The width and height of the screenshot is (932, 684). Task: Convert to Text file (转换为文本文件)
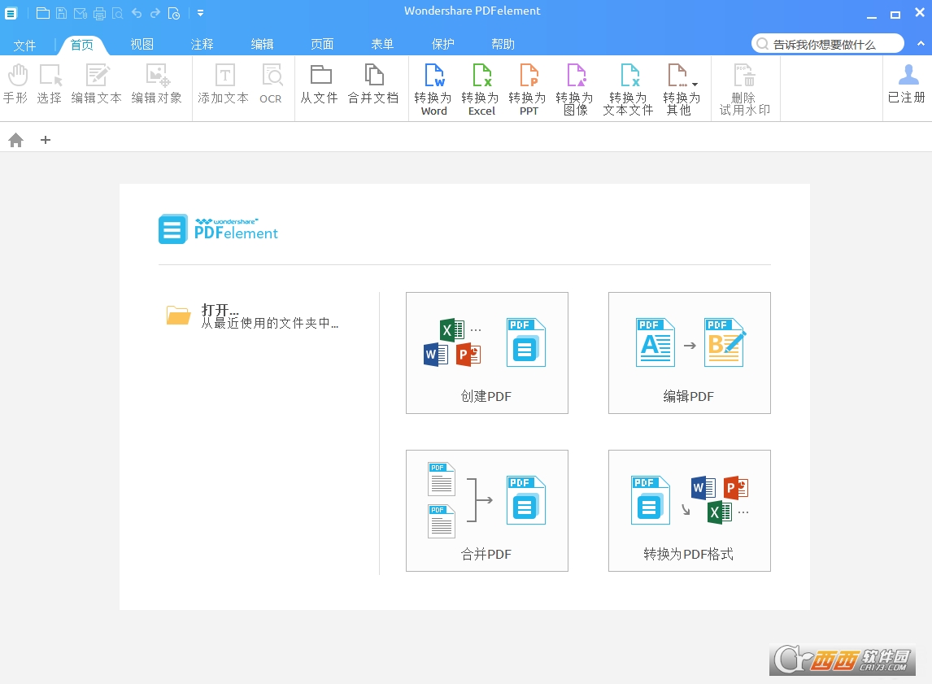tap(629, 89)
